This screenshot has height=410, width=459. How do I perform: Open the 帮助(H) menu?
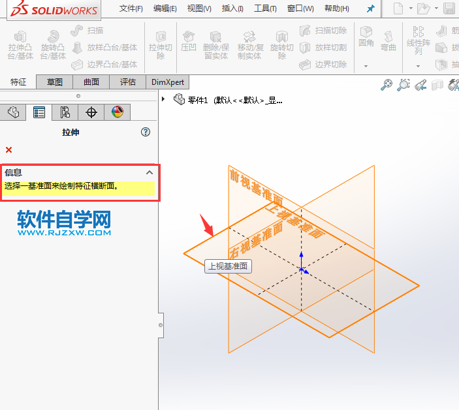[x=337, y=8]
